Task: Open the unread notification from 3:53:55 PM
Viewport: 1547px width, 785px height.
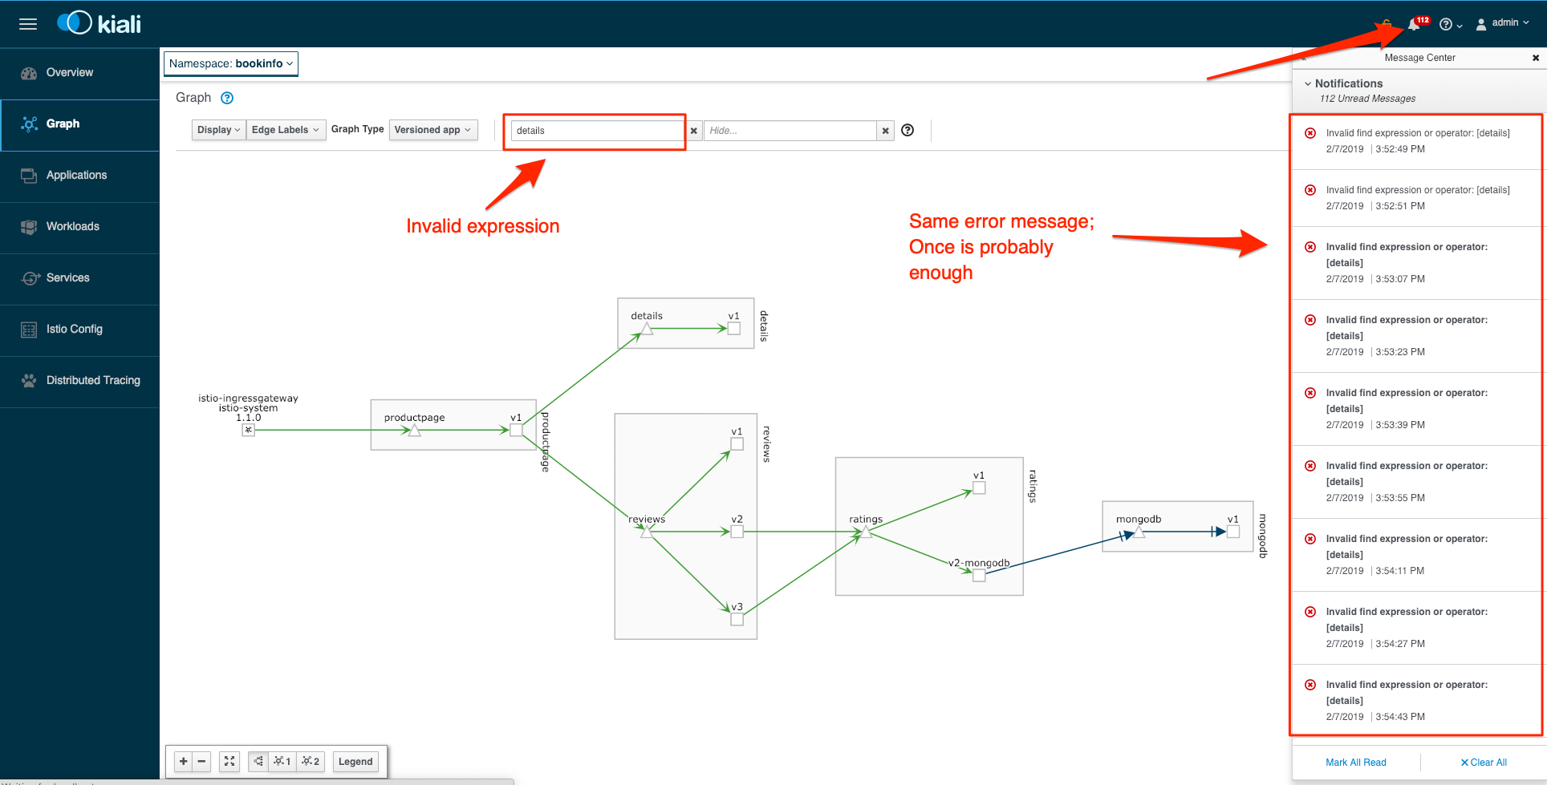Action: 1417,482
